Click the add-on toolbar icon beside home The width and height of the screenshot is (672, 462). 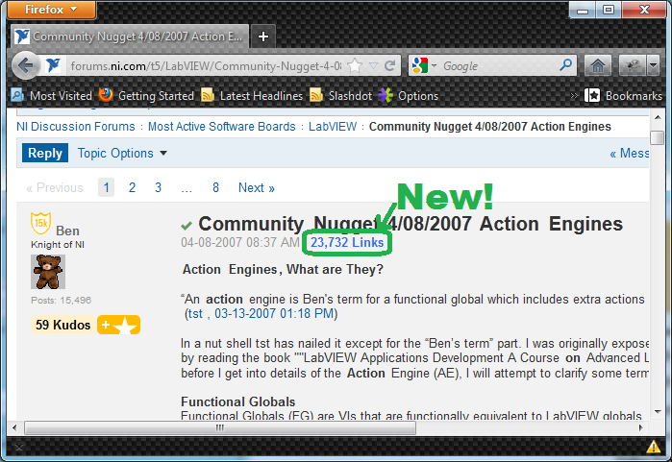point(633,66)
